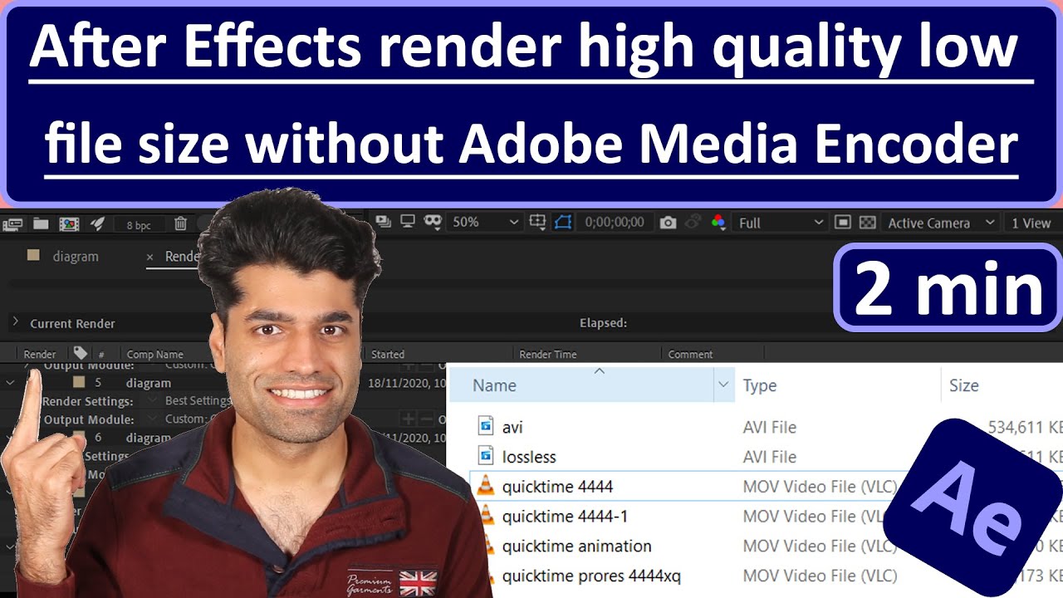Click label color swatch for item 5
Viewport: 1063px width, 598px height.
[79, 383]
